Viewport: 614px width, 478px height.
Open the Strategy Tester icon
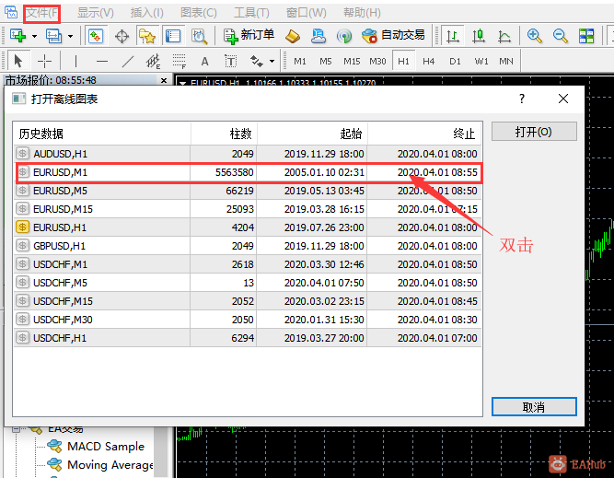[199, 36]
